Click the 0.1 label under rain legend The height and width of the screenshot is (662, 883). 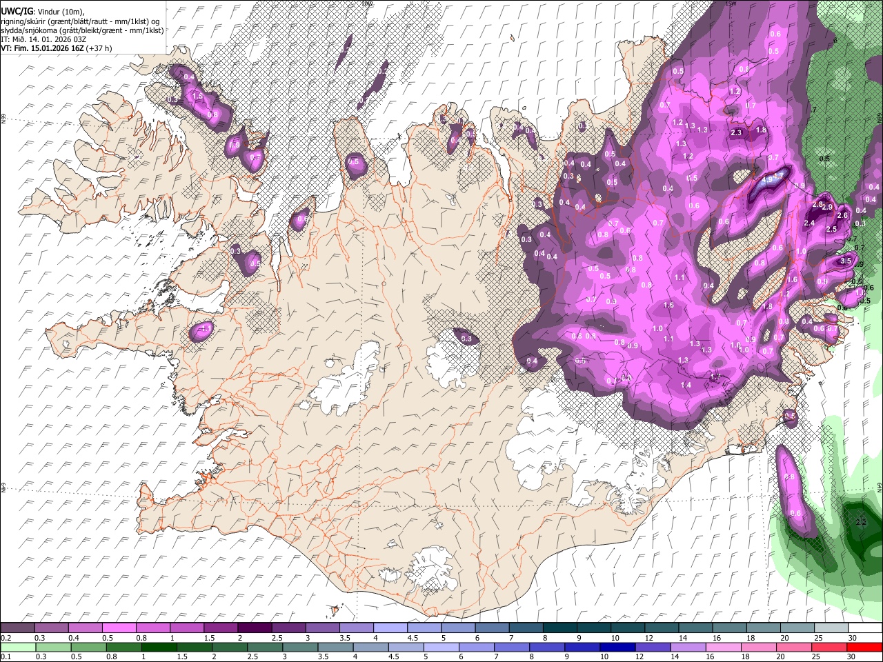6,657
